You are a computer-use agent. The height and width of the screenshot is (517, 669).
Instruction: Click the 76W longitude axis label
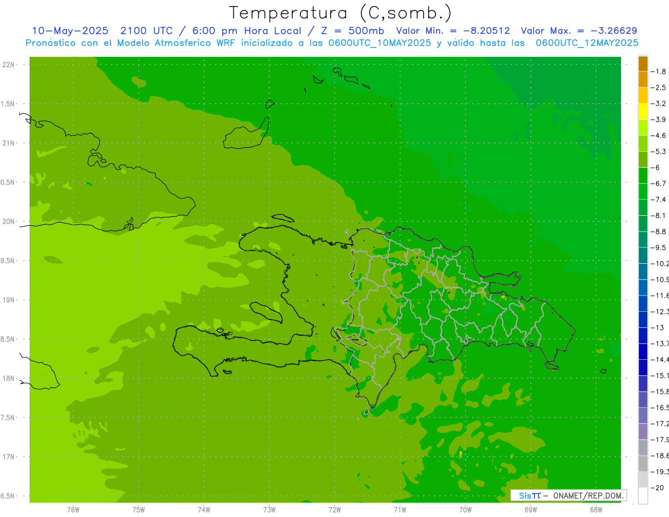click(73, 509)
